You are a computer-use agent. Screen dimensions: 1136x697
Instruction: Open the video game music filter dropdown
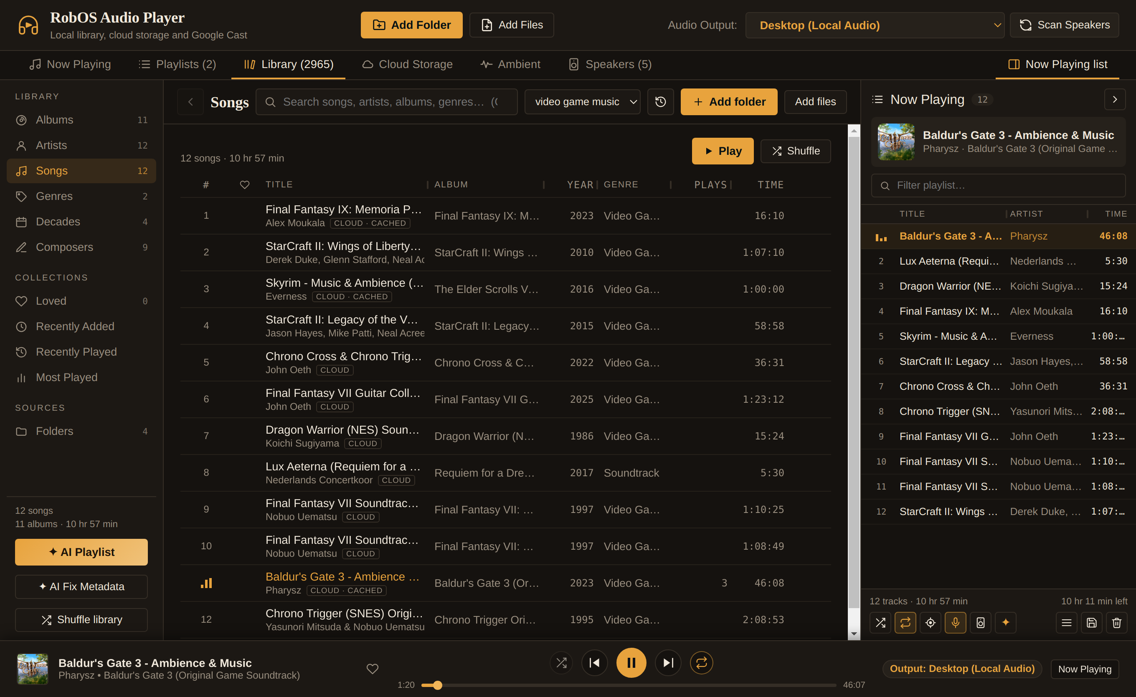coord(583,102)
